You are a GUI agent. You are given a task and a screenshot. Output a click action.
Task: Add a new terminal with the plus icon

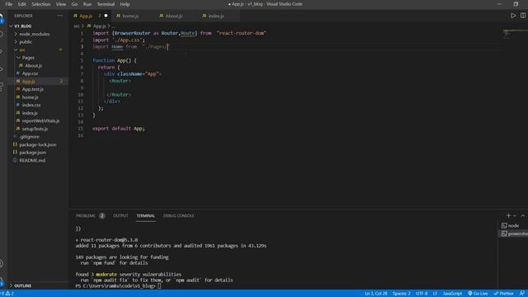pyautogui.click(x=508, y=215)
